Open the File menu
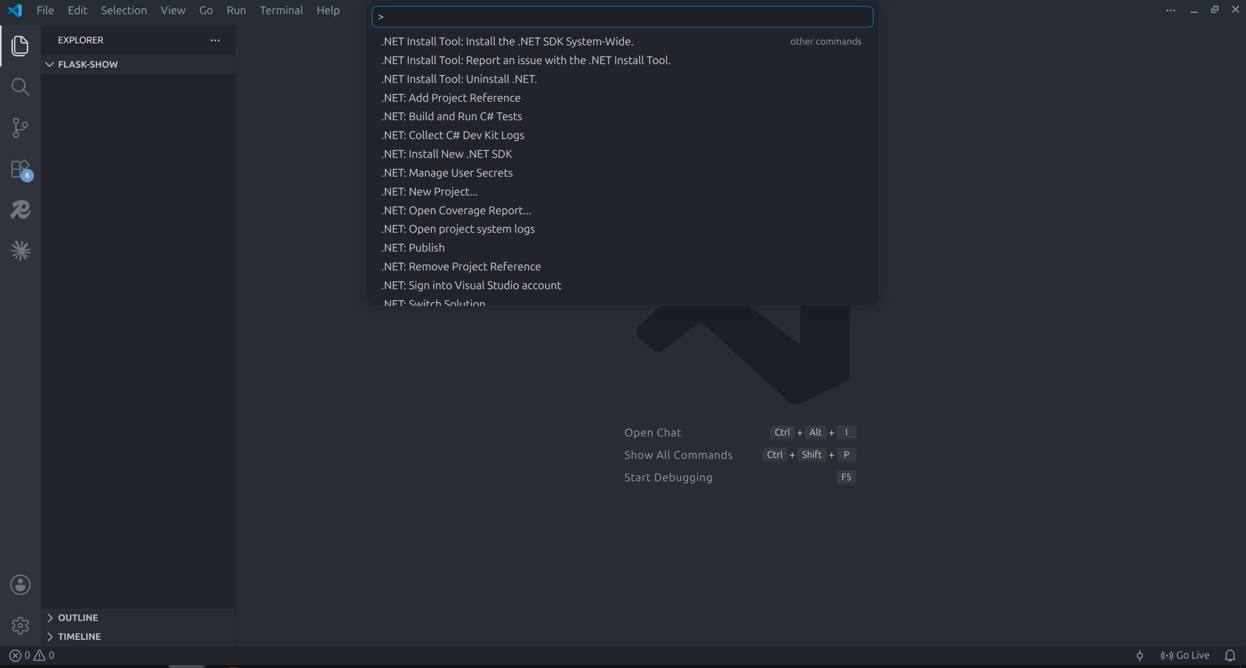This screenshot has width=1246, height=668. pos(45,10)
